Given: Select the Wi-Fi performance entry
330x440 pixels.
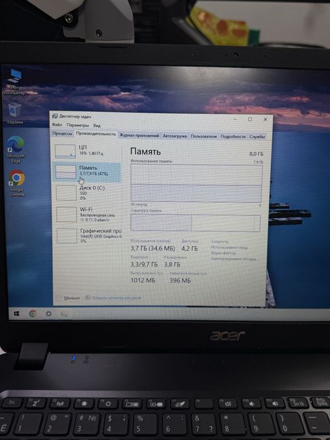Looking at the screenshot, I should click(x=88, y=214).
